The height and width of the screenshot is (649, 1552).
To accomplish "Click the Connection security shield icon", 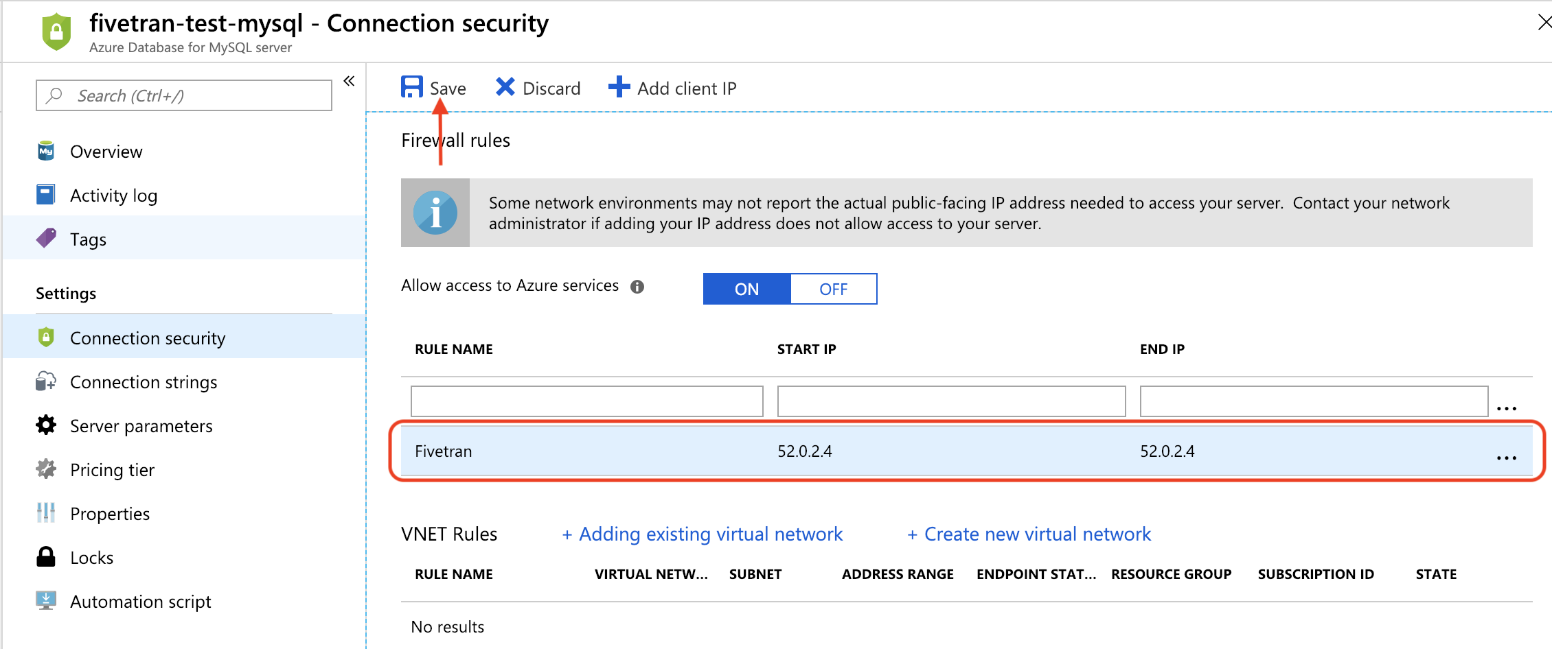I will (45, 338).
